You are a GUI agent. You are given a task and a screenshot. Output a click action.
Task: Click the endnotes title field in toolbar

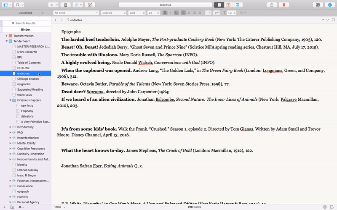pyautogui.click(x=165, y=5)
